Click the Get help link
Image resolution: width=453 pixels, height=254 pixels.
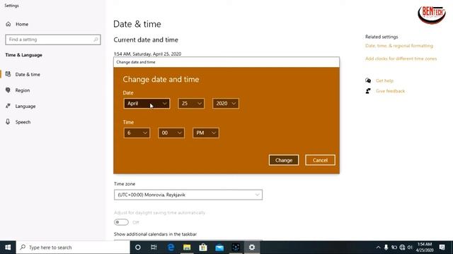pos(384,80)
